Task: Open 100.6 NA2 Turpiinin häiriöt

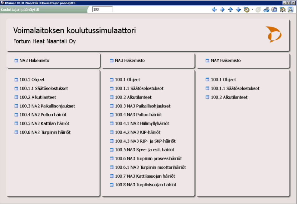Action: pos(43,132)
